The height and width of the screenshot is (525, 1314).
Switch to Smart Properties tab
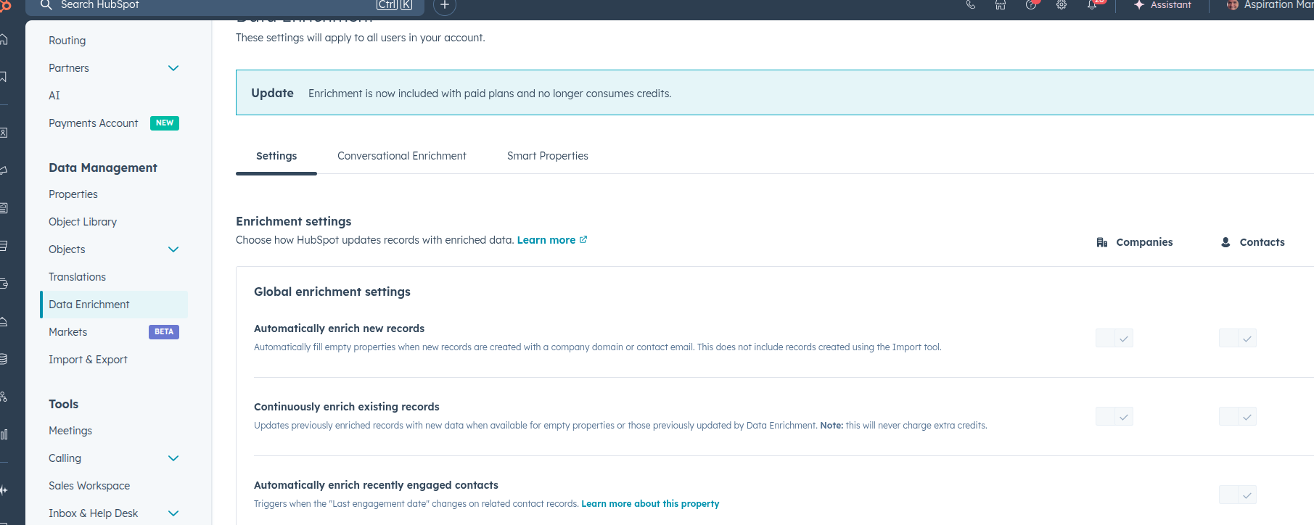(548, 156)
